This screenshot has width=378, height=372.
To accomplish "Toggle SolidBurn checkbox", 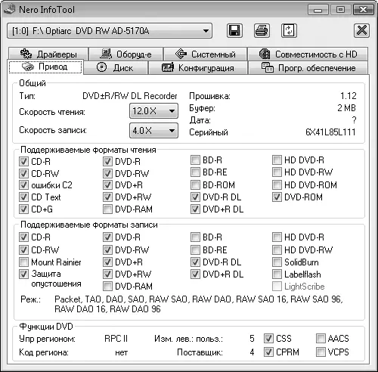I will [x=277, y=262].
